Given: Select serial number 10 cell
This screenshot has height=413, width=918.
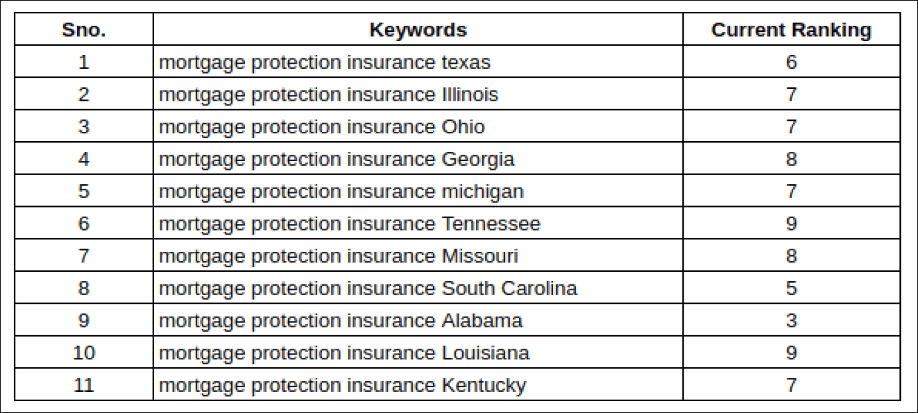Looking at the screenshot, I should pyautogui.click(x=84, y=353).
